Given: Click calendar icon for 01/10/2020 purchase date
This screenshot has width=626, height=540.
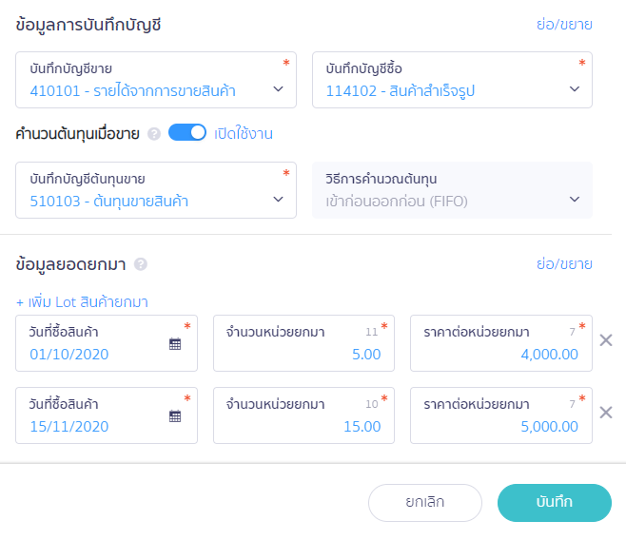Looking at the screenshot, I should 175,343.
